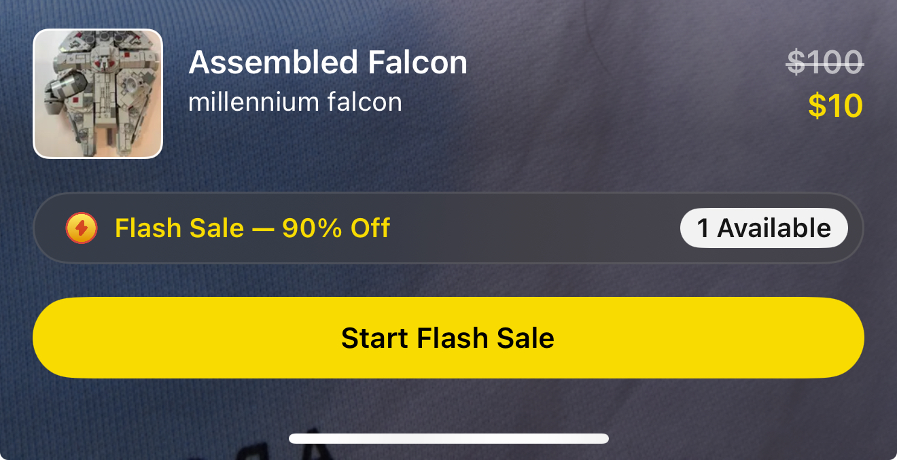Open the Millennium Falcon product thumbnail
Image resolution: width=897 pixels, height=460 pixels.
pyautogui.click(x=98, y=94)
